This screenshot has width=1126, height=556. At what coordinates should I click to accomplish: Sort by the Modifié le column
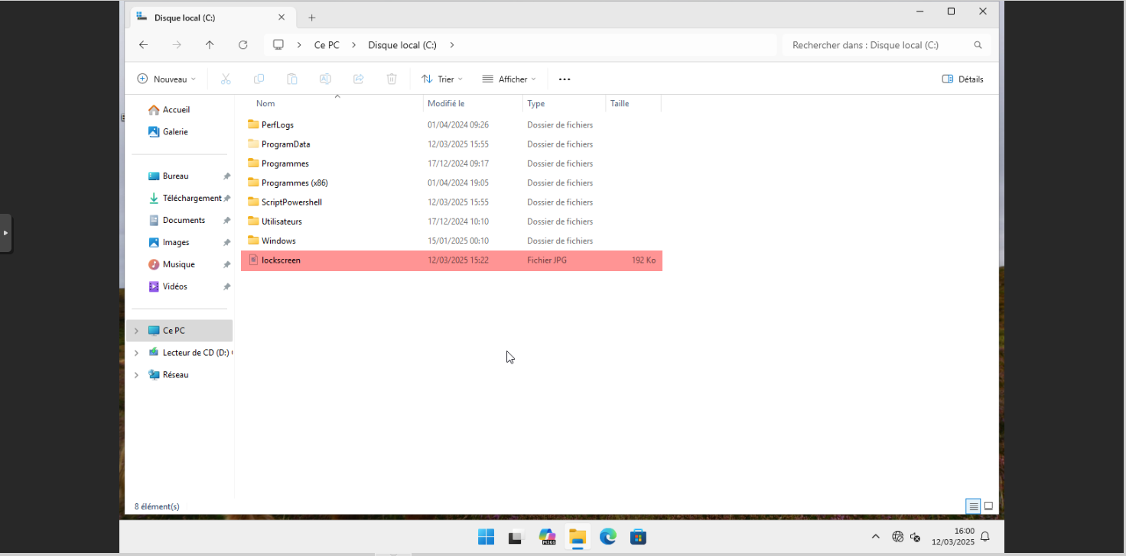[x=446, y=104]
